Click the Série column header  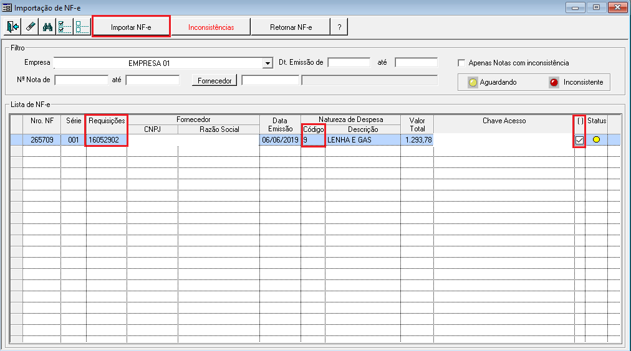pyautogui.click(x=73, y=124)
